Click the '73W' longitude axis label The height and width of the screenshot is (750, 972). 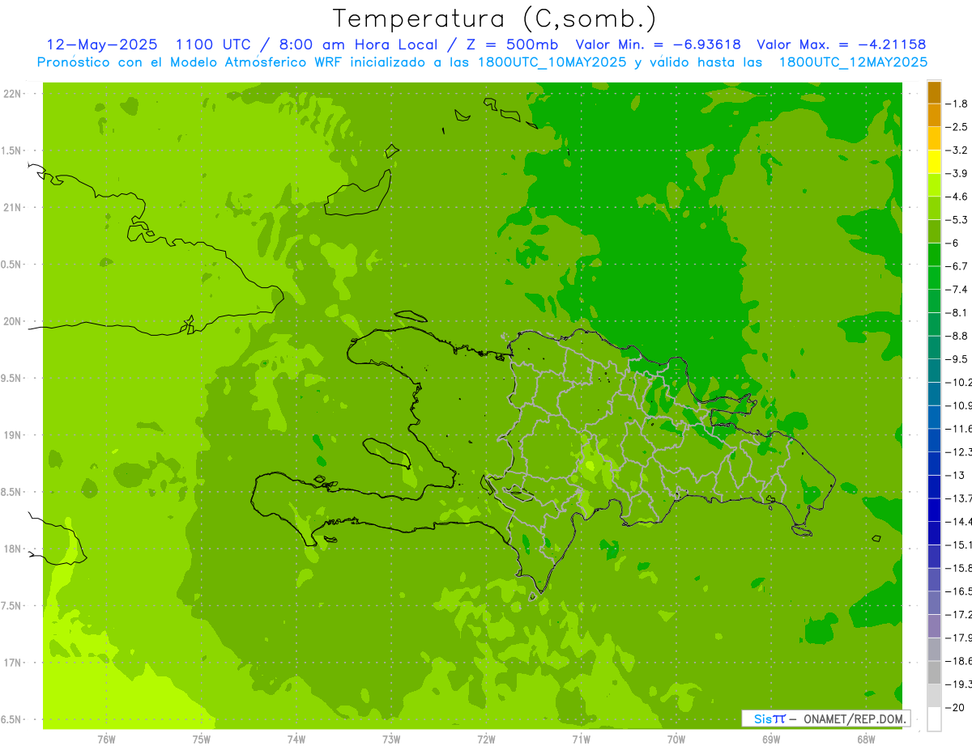[391, 739]
